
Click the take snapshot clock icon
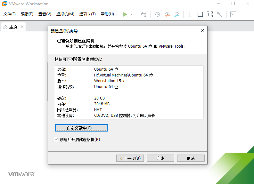pos(157,14)
